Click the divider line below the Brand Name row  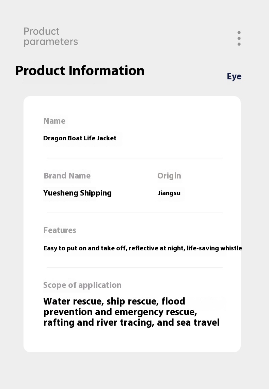[x=134, y=213]
